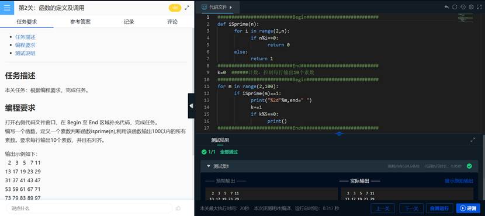This screenshot has height=216, width=485.
Task: Click code line 'if iSprime(m)==1:'
Action: [x=257, y=93]
